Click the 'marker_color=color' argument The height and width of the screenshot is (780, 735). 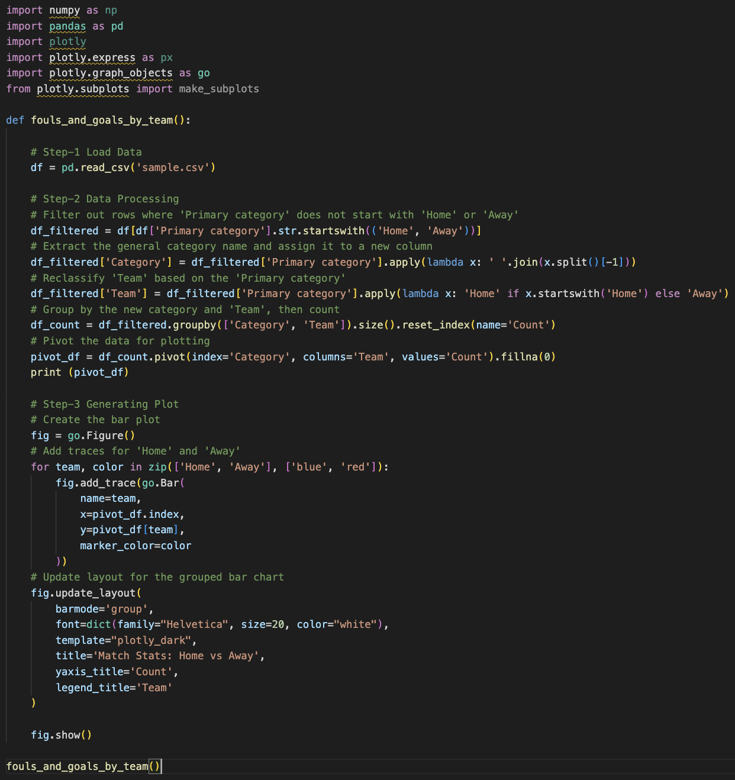(x=136, y=546)
